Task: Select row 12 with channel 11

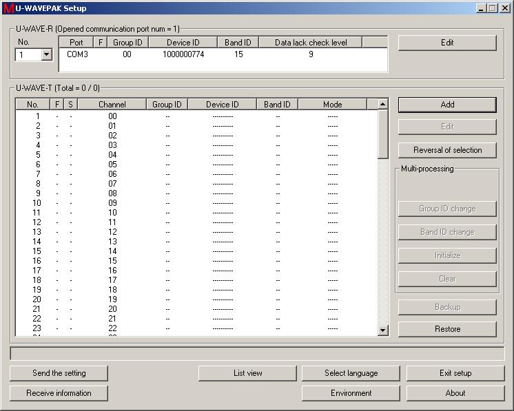Action: pyautogui.click(x=196, y=222)
